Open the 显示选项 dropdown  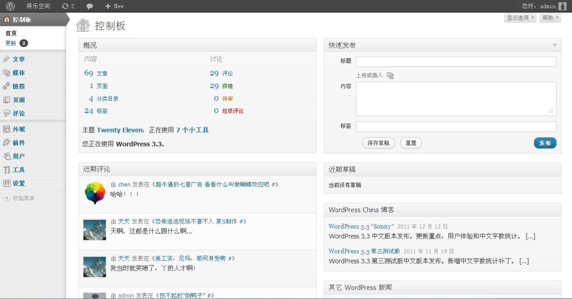click(521, 18)
